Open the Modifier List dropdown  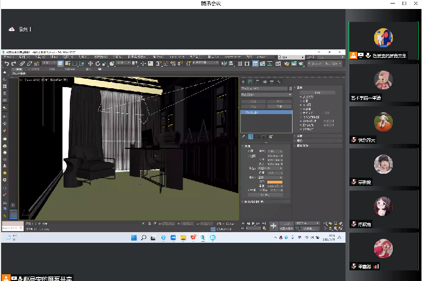(266, 95)
